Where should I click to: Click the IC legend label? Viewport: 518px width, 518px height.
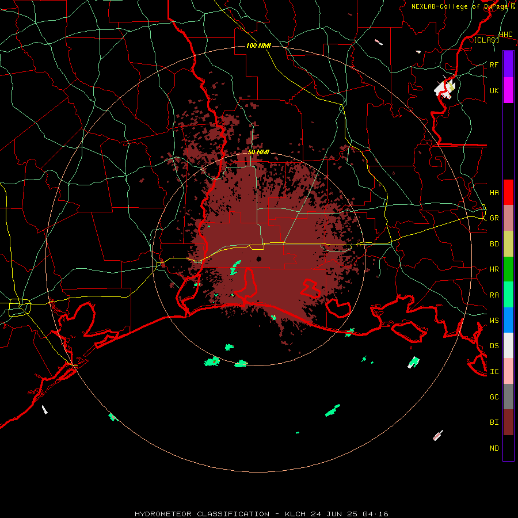(x=494, y=371)
